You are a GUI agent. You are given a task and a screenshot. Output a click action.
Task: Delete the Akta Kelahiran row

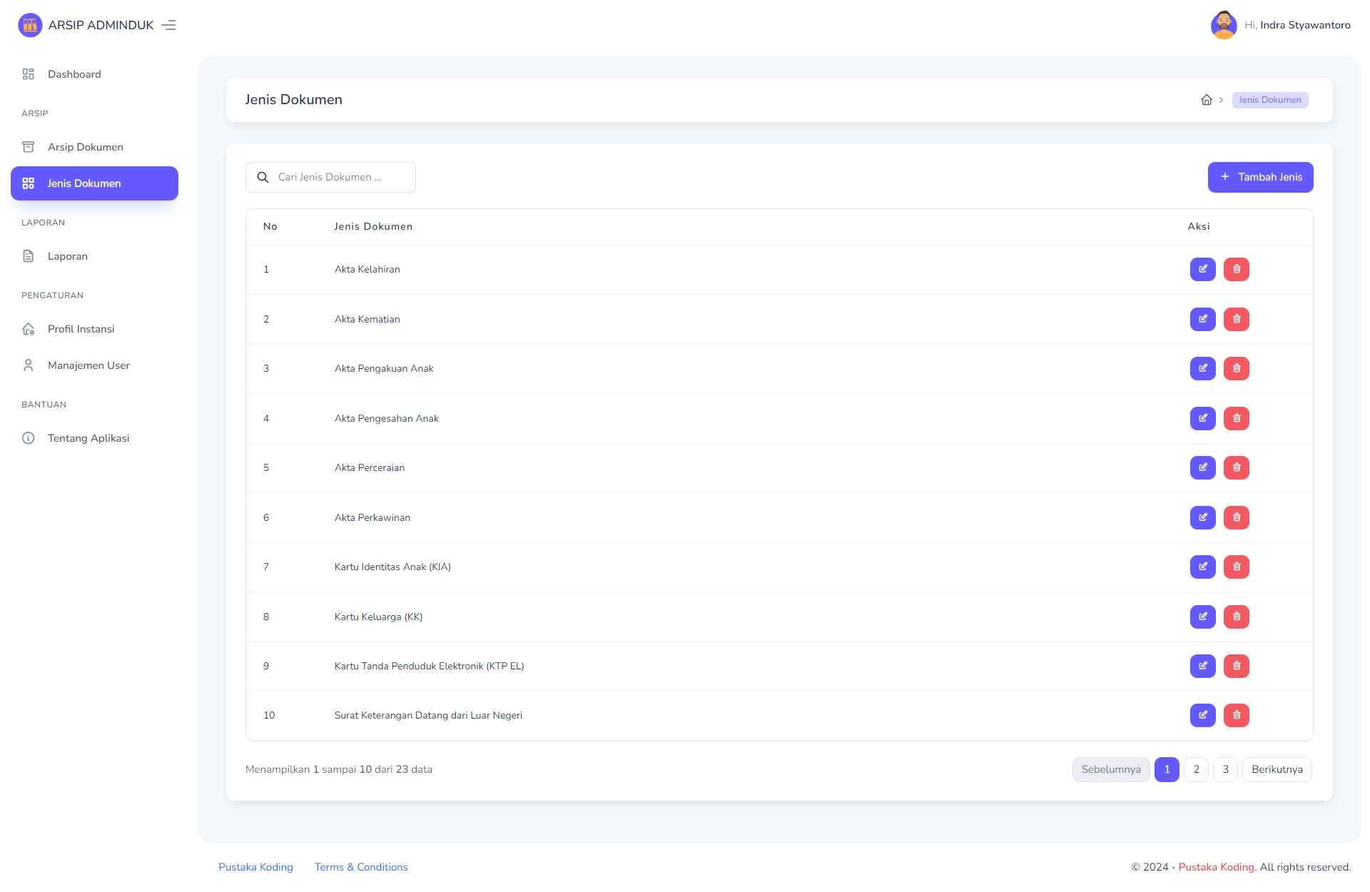1237,269
